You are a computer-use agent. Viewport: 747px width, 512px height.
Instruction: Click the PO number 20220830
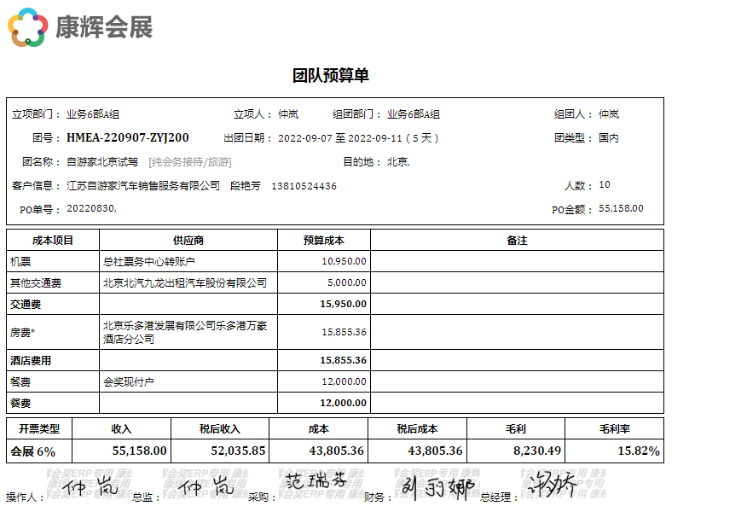pyautogui.click(x=91, y=209)
